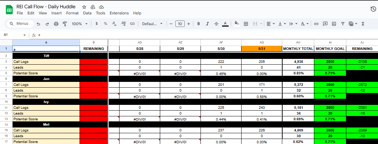Toggle italic formatting
Viewport: 378px width, 144px height.
(207, 24)
